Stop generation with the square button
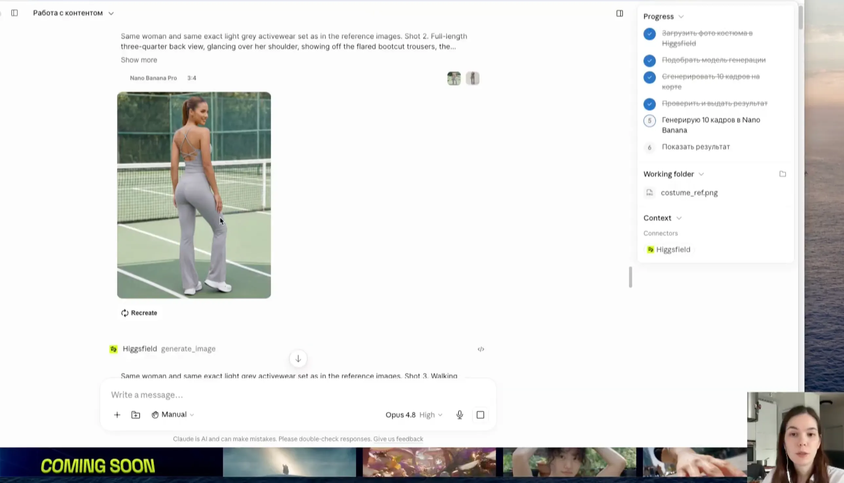Viewport: 844px width, 483px height. 480,415
